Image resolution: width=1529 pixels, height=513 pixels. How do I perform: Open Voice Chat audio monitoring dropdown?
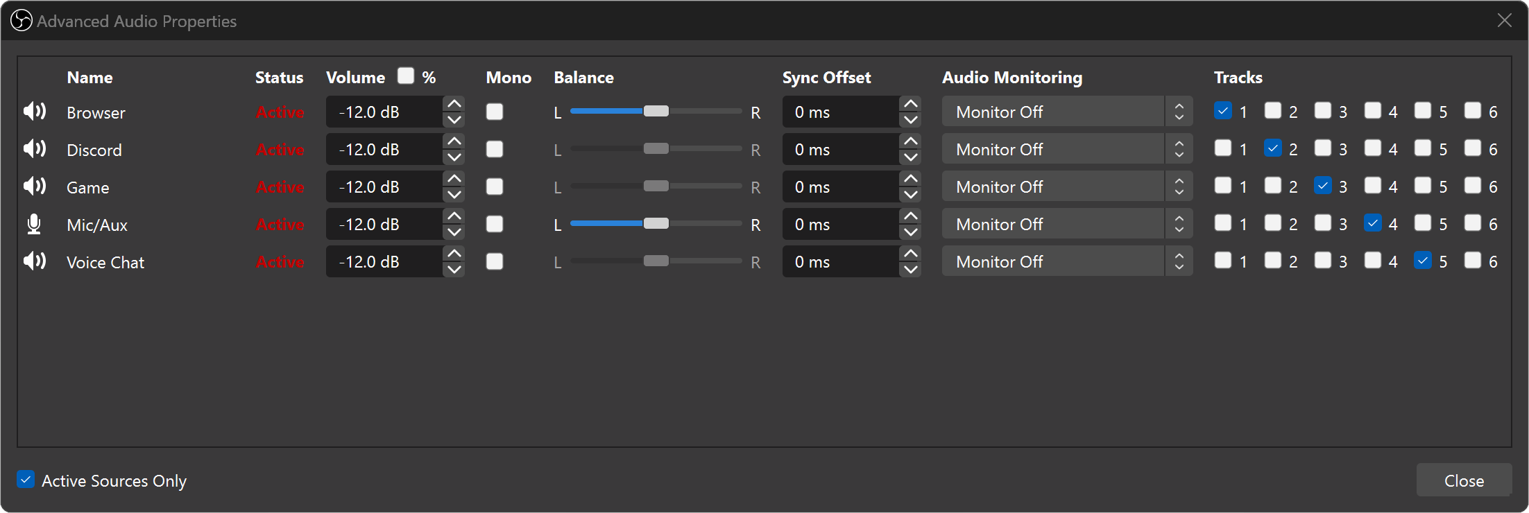(x=1067, y=261)
